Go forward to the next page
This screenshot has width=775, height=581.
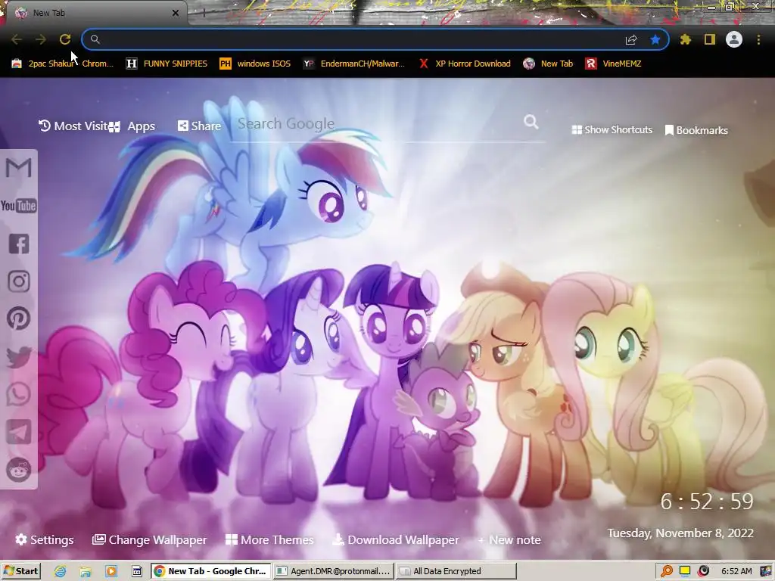pos(41,39)
